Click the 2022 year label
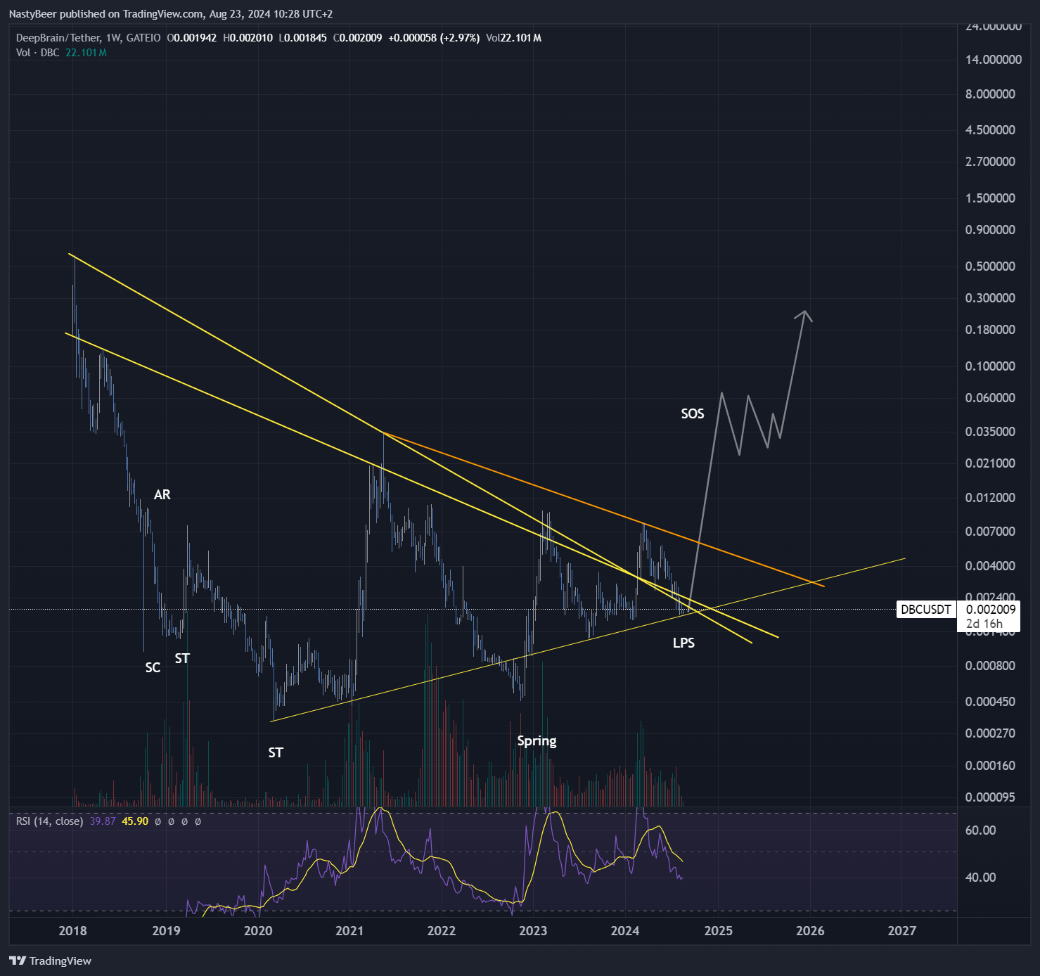The image size is (1040, 976). tap(442, 931)
